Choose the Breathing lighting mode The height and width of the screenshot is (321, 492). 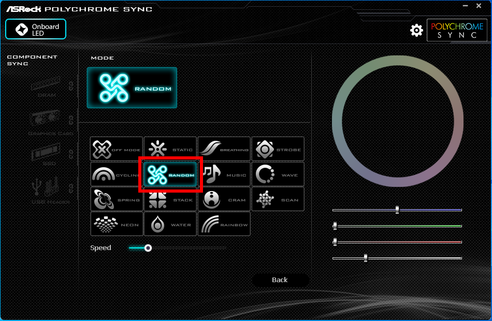(224, 149)
